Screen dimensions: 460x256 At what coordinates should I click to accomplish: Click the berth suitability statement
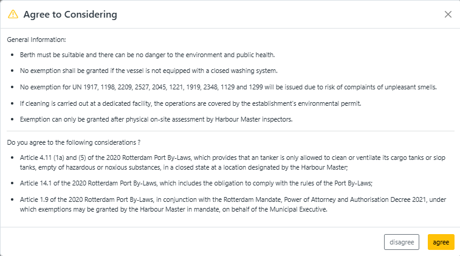coord(147,55)
